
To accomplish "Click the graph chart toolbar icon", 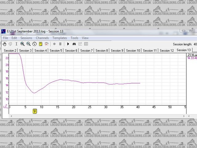I will pos(80,44).
